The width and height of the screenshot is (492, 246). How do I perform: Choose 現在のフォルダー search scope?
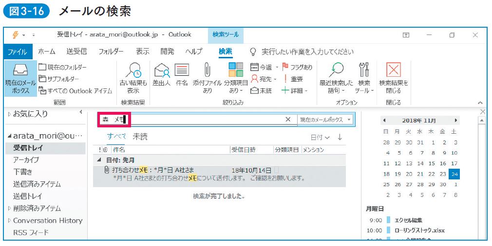[x=62, y=67]
